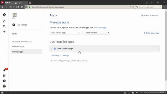Open the User-installed filter dropdown
The image size is (167, 94).
tap(97, 33)
